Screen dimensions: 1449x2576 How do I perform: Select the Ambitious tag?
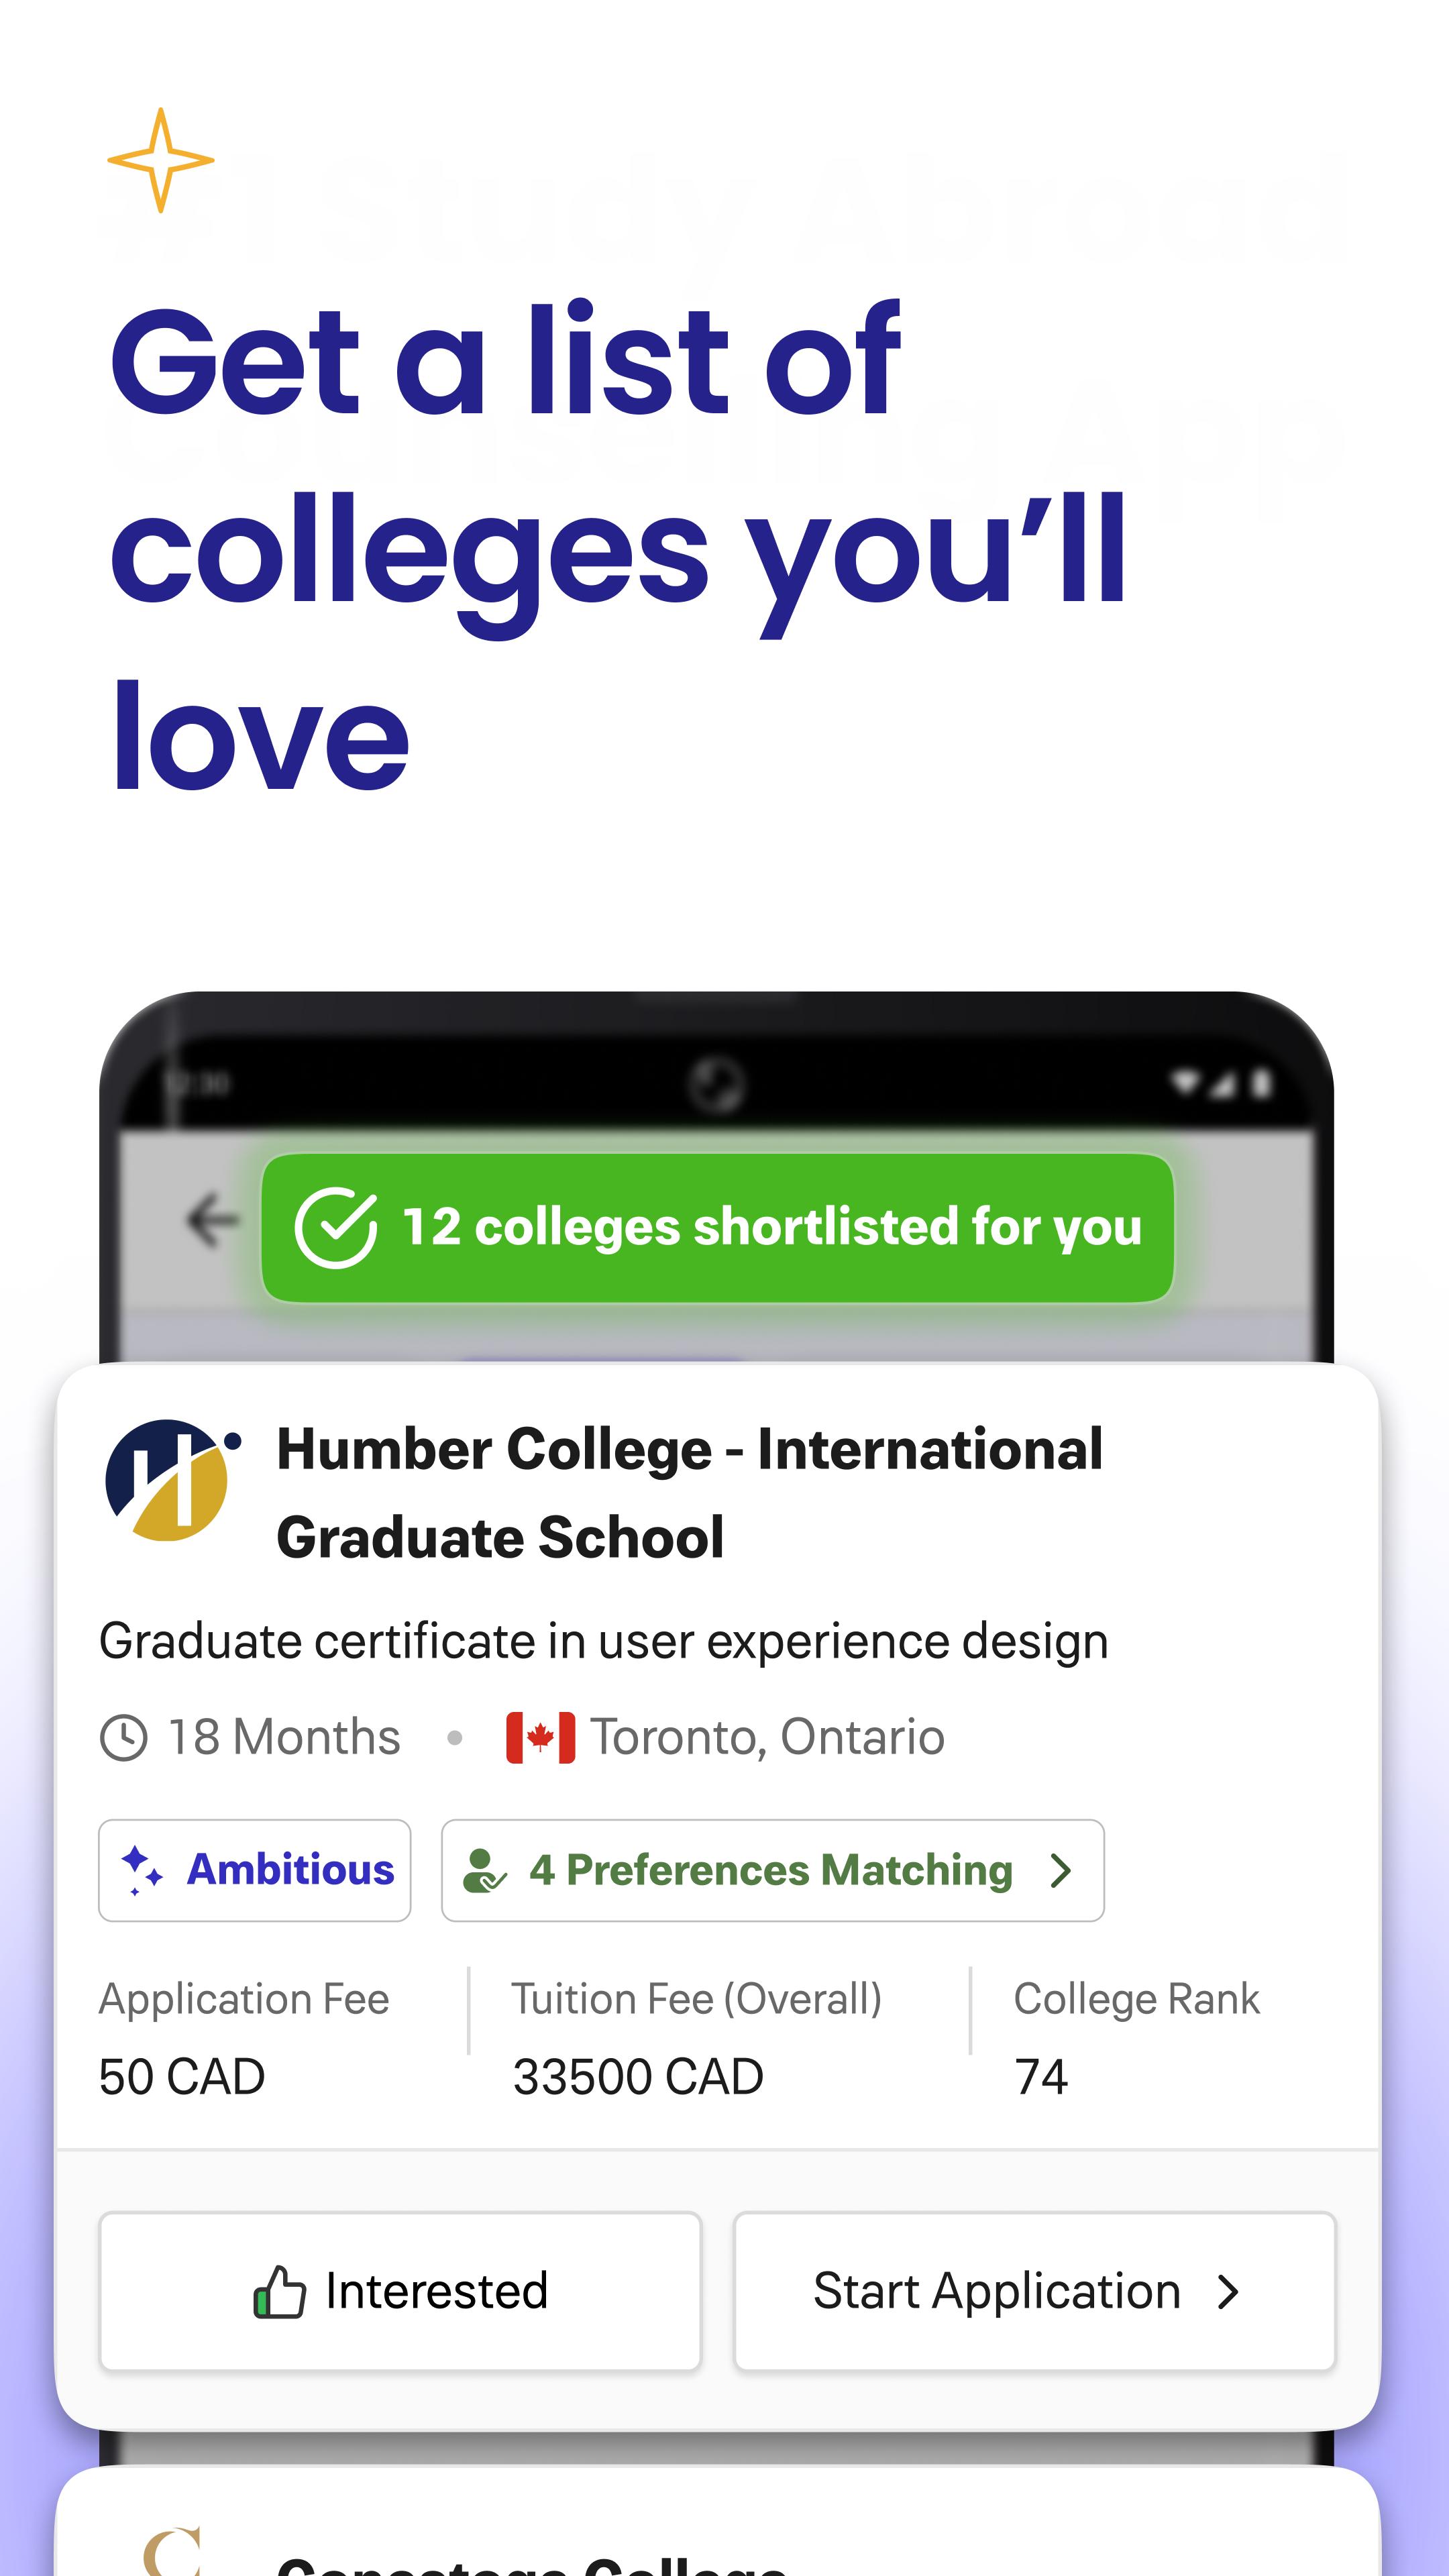pos(255,1870)
